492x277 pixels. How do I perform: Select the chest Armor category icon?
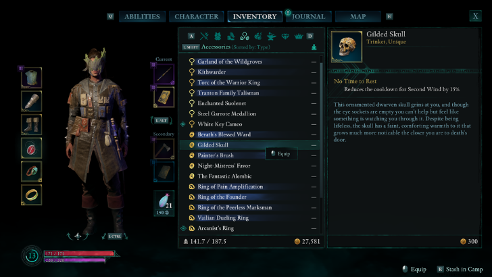(x=218, y=36)
